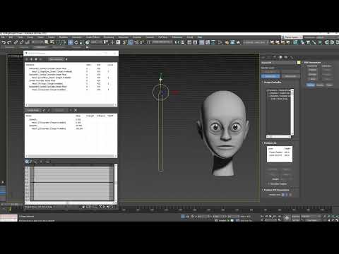339x254 pixels.
Task: Collapse the Position List rollout
Action: click(x=270, y=143)
